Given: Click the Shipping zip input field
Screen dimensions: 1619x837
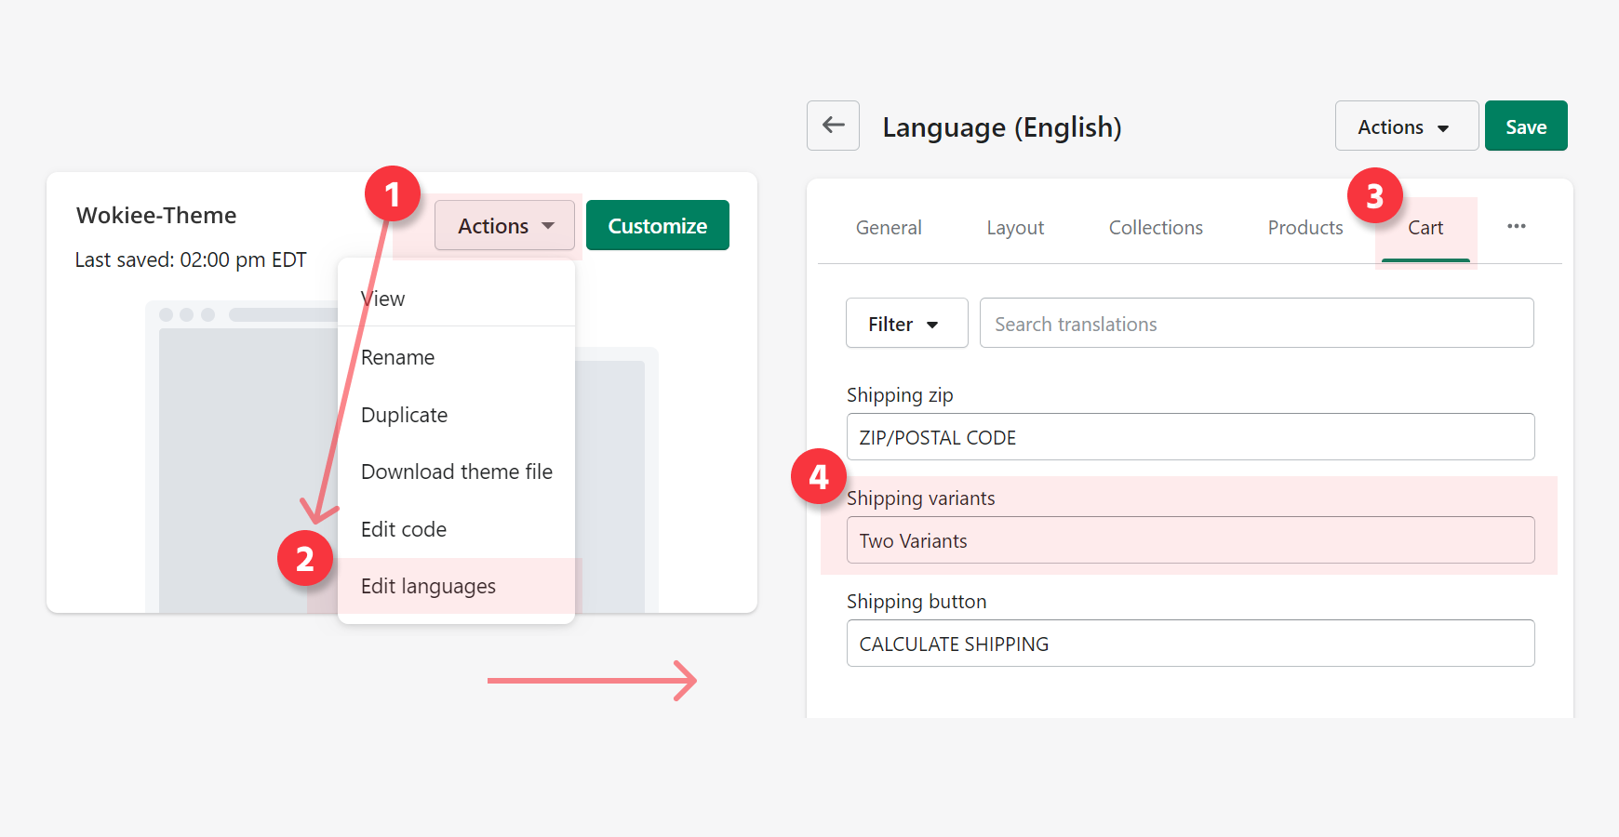Looking at the screenshot, I should (x=1189, y=437).
